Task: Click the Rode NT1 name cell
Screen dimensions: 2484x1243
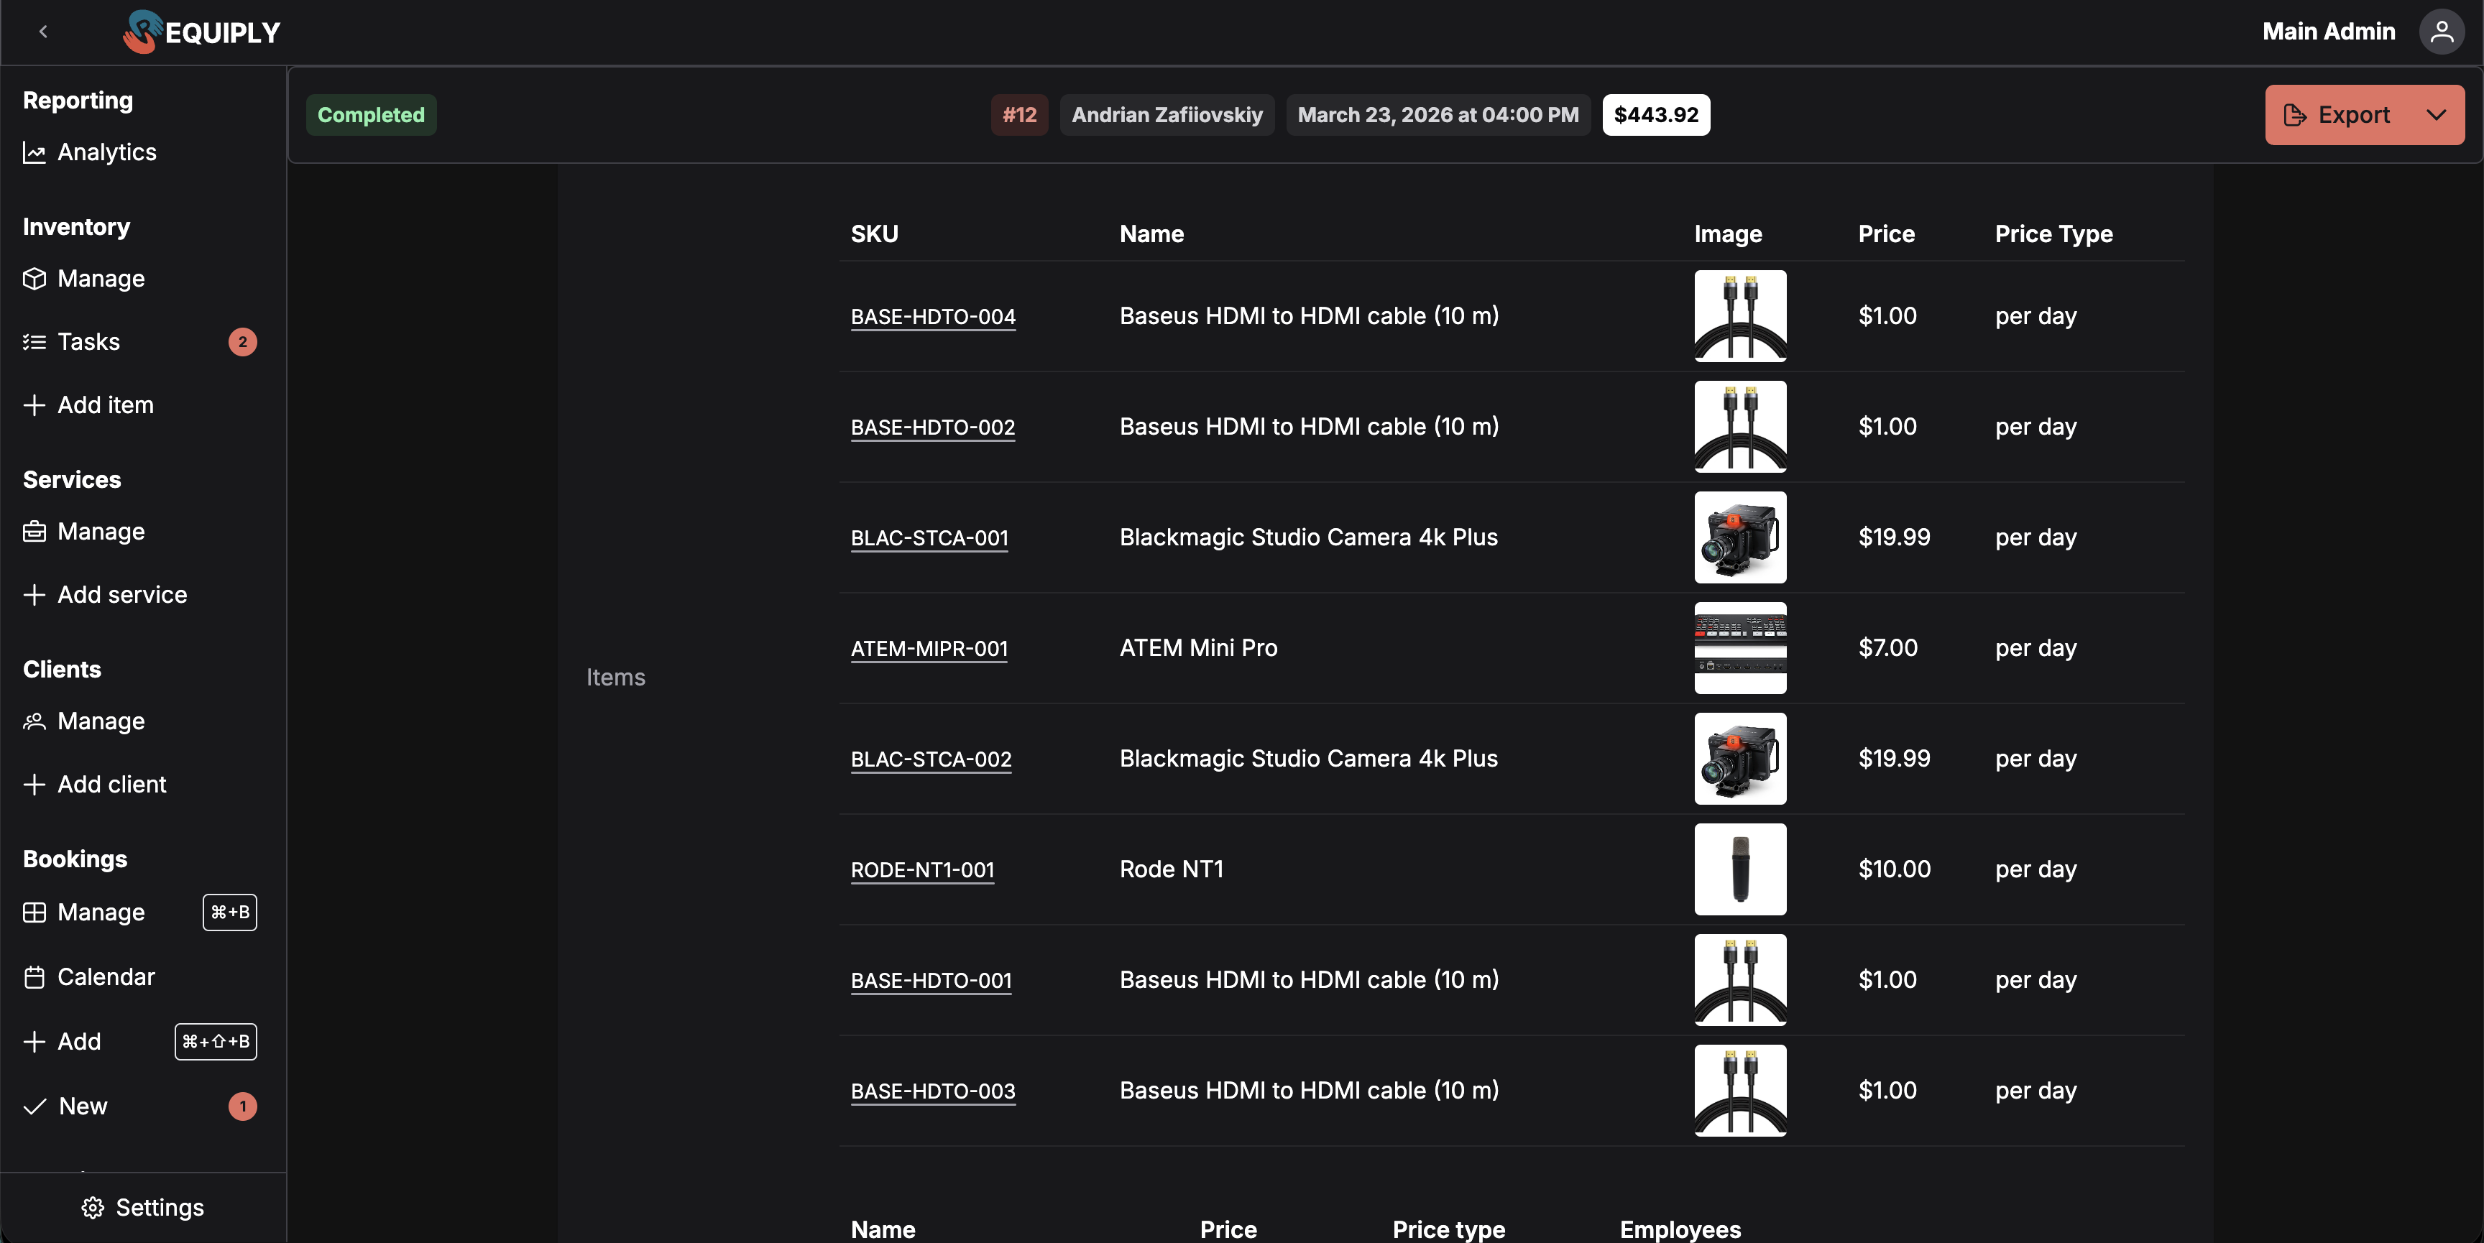Action: [1171, 869]
